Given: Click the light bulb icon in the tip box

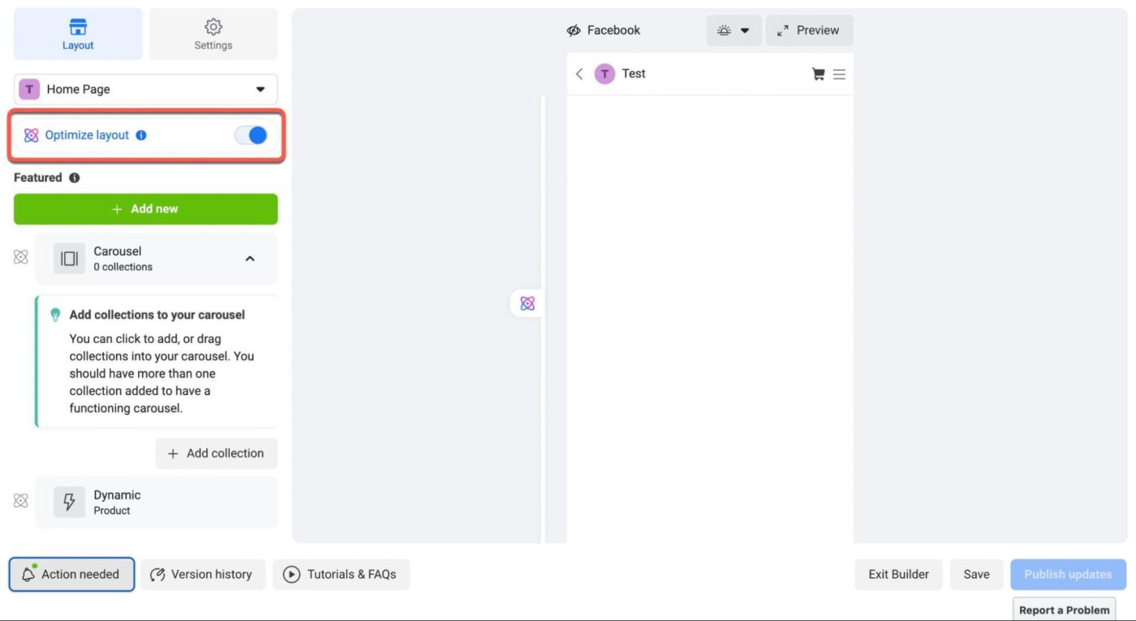Looking at the screenshot, I should (55, 314).
